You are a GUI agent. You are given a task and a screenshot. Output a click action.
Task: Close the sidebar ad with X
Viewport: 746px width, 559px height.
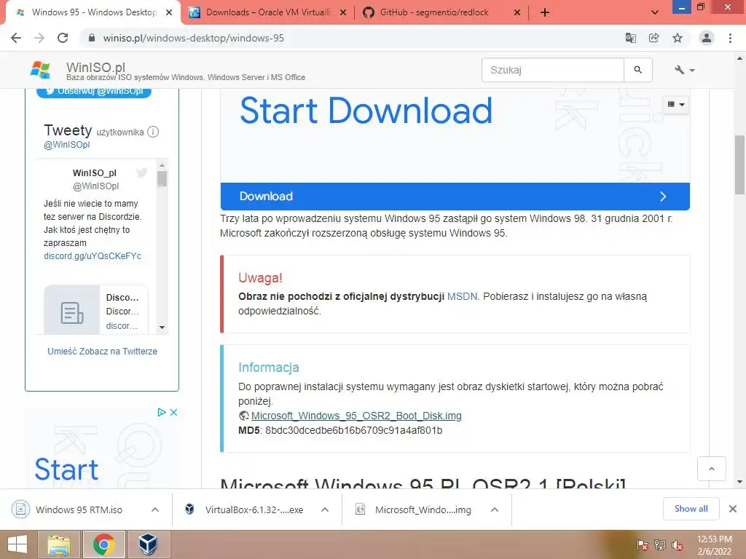tap(173, 412)
